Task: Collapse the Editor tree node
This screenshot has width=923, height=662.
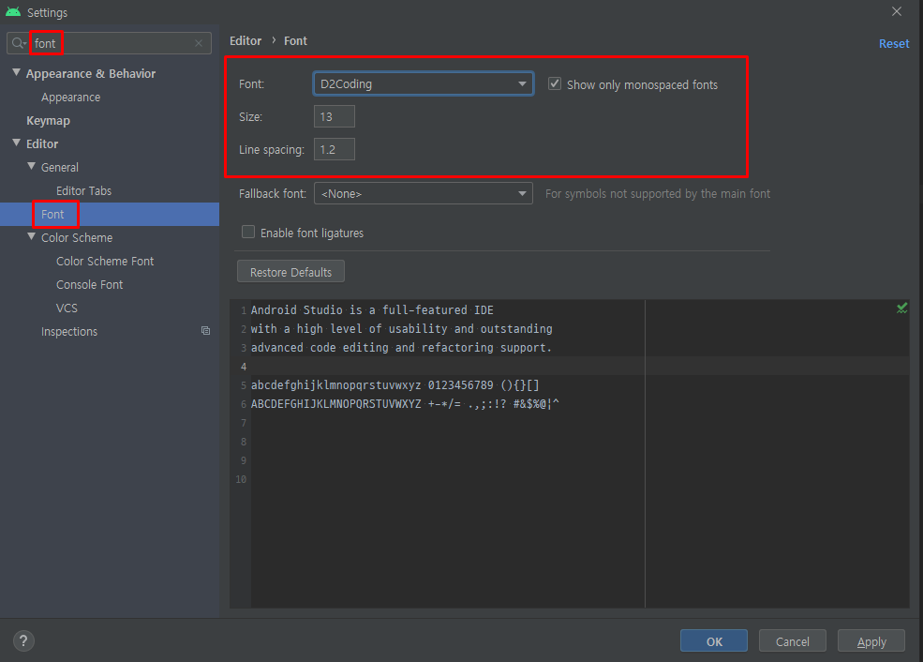Action: (17, 143)
